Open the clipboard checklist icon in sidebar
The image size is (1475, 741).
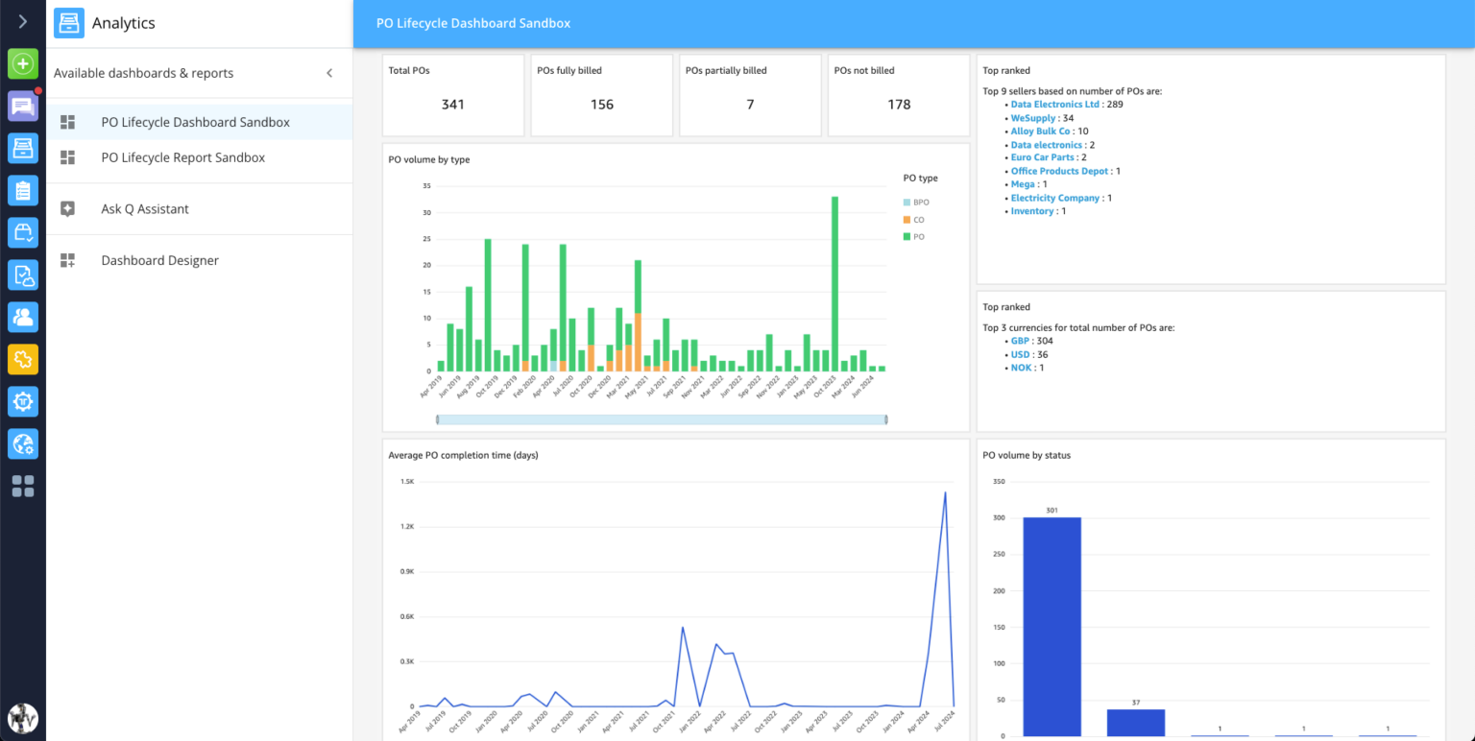23,190
